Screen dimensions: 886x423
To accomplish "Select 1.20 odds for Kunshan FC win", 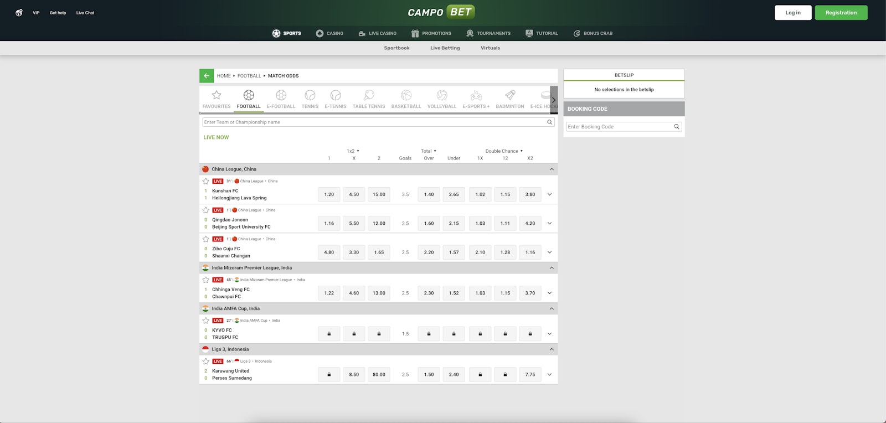I will [x=329, y=194].
